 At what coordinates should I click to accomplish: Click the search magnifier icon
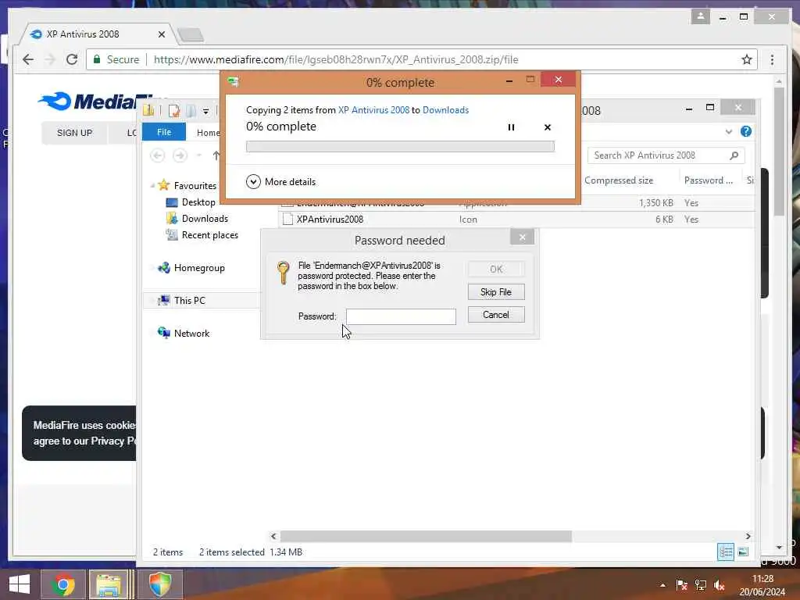point(734,155)
